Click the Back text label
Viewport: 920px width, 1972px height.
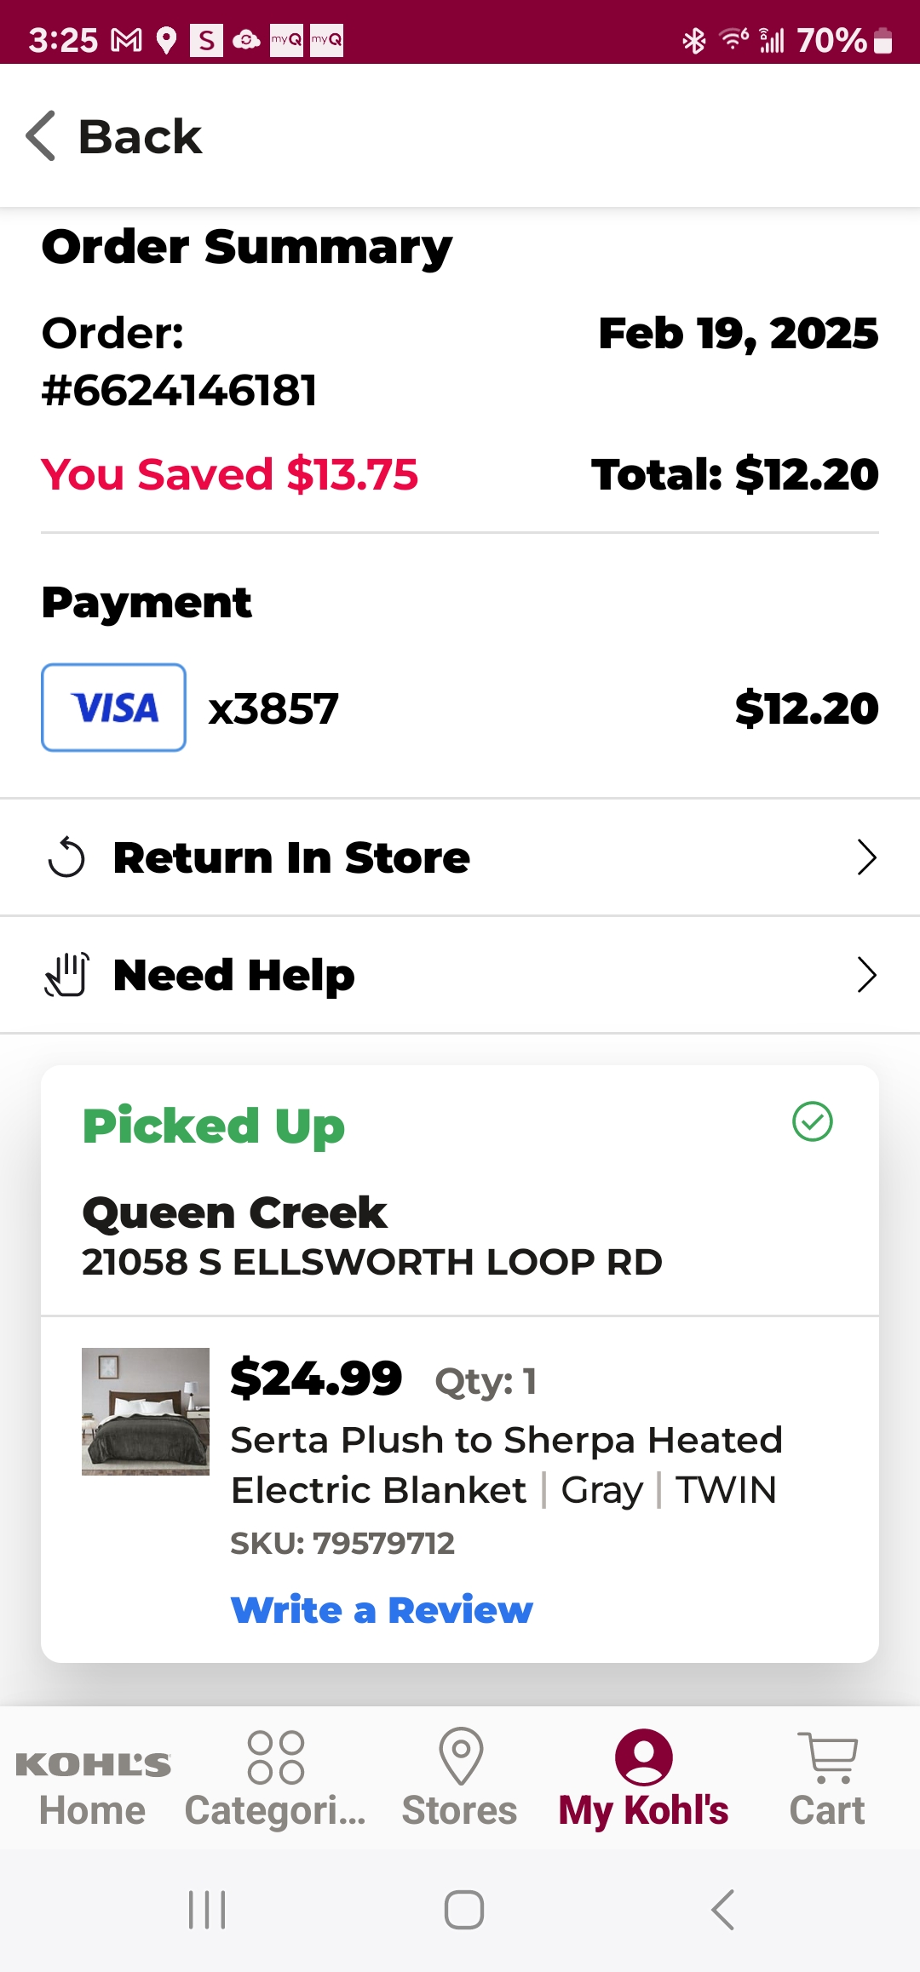tap(140, 136)
